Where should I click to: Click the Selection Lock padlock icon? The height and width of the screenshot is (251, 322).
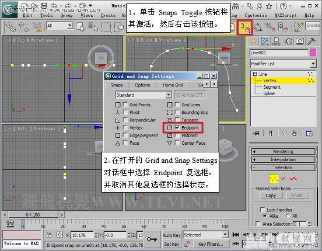[49, 235]
